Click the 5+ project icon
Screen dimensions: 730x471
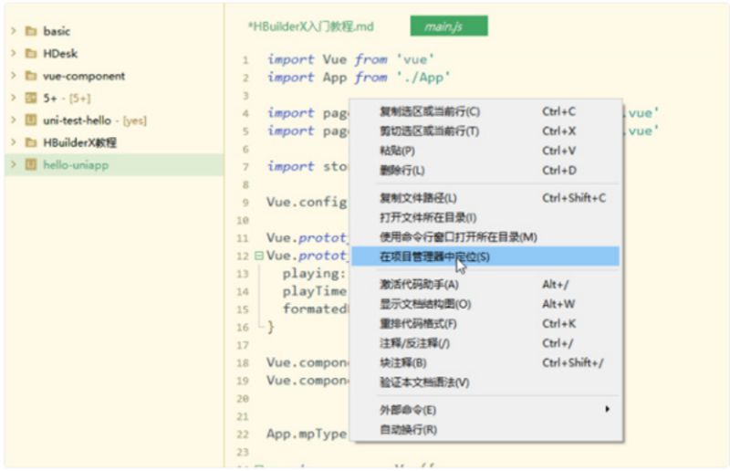pos(31,99)
